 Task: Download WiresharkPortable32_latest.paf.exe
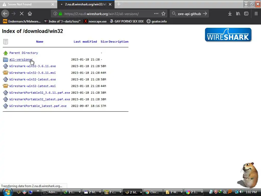40,99
